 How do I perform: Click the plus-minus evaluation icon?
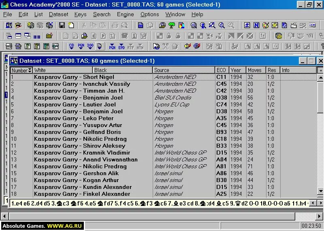(x=247, y=25)
